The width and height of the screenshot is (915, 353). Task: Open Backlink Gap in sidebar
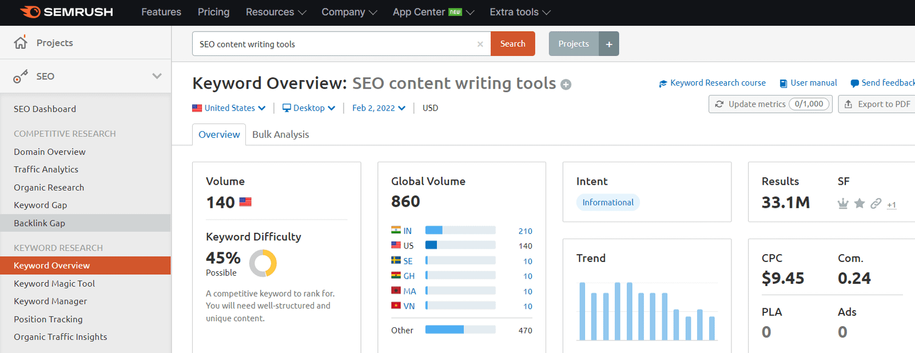pyautogui.click(x=85, y=223)
